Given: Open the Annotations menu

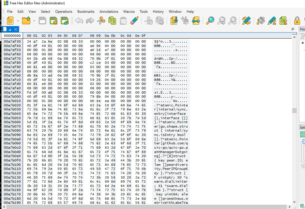Looking at the screenshot, I should coord(109,12).
